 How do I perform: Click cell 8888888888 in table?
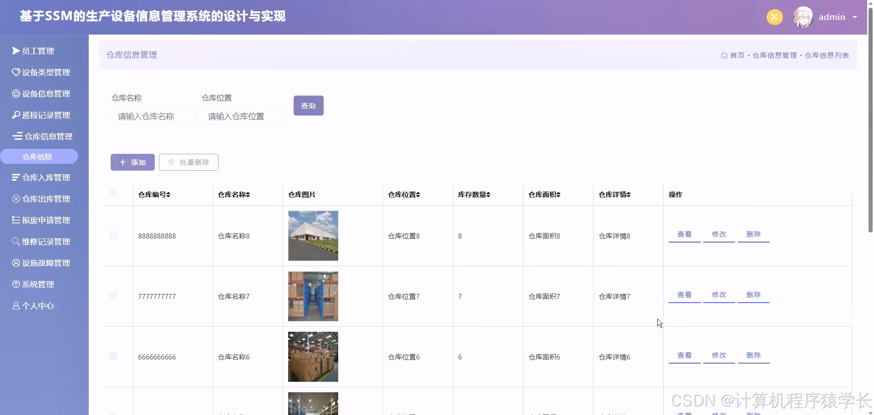point(157,236)
